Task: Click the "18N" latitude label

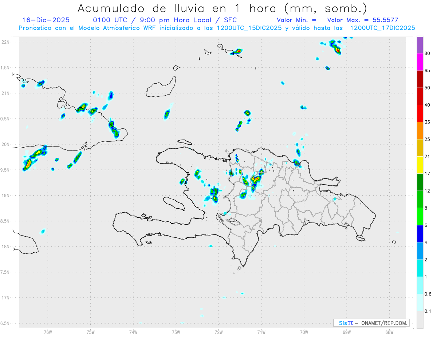Action: [x=6, y=247]
